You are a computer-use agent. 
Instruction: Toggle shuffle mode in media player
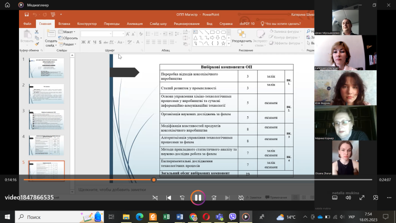click(x=155, y=198)
